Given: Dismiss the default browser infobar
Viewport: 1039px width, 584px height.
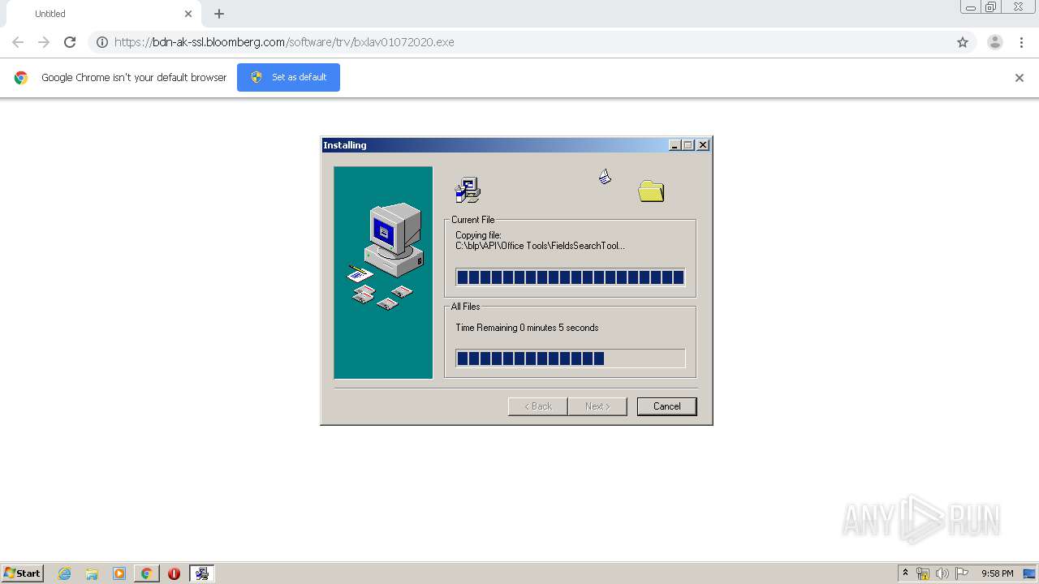Looking at the screenshot, I should click(x=1020, y=78).
